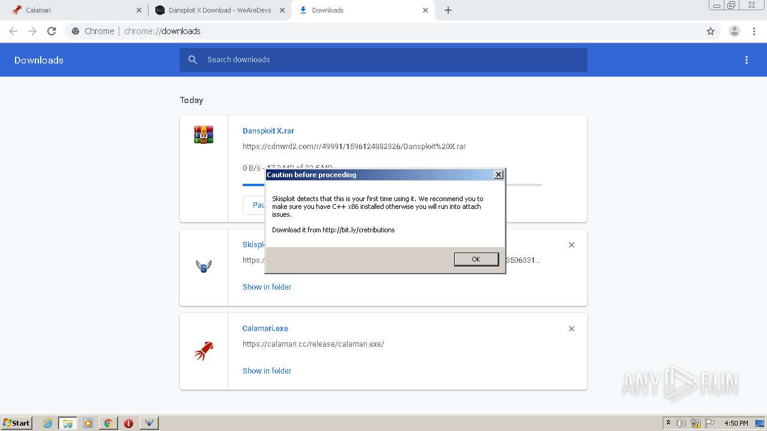Launch Internet Explorer from the taskbar

[x=47, y=423]
